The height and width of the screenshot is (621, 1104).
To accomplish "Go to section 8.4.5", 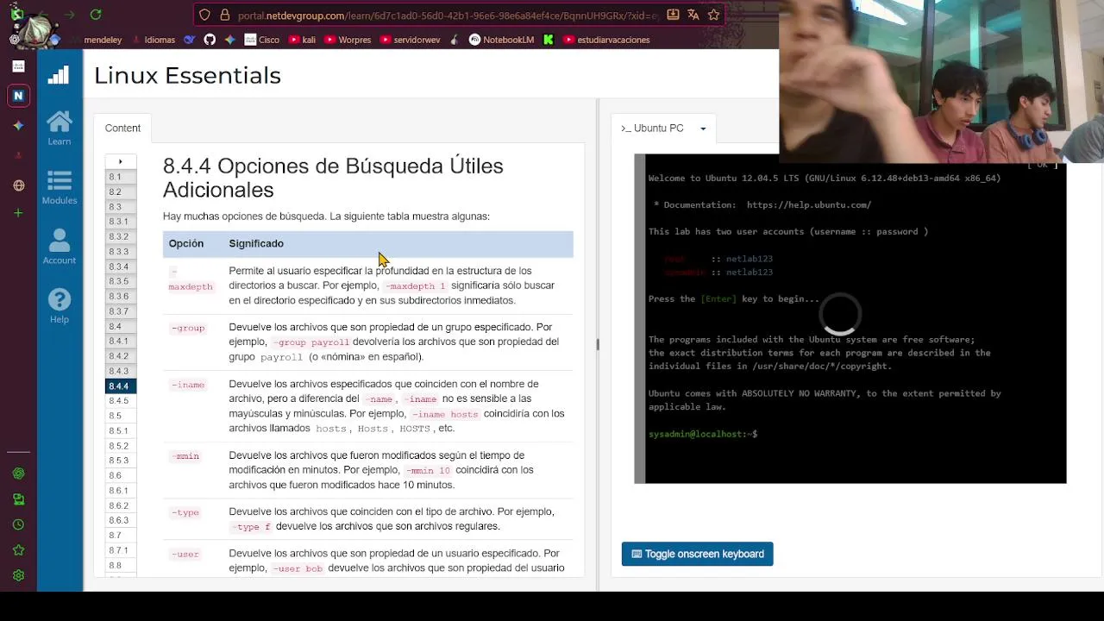I will [121, 401].
